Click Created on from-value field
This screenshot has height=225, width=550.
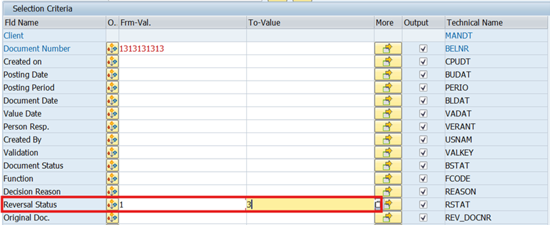[x=183, y=62]
